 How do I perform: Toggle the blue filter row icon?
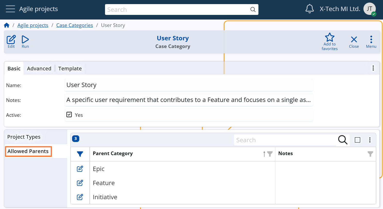(80, 154)
